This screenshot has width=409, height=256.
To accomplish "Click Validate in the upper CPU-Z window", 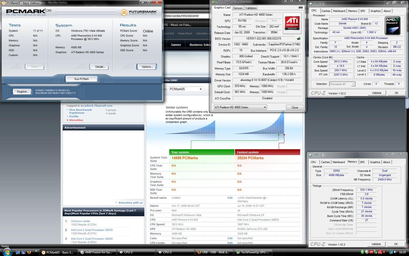I will [377, 93].
